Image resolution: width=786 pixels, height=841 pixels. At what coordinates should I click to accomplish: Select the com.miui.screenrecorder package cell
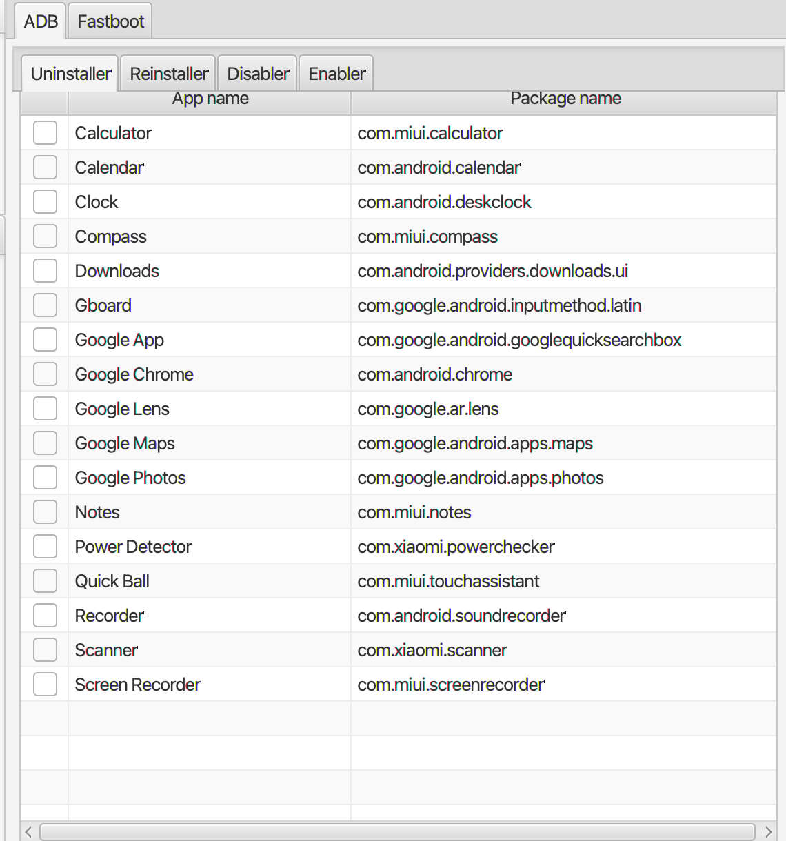[564, 684]
